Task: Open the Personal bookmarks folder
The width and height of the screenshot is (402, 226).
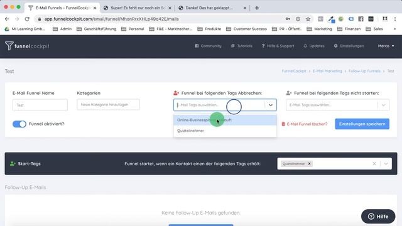Action: pyautogui.click(x=133, y=29)
